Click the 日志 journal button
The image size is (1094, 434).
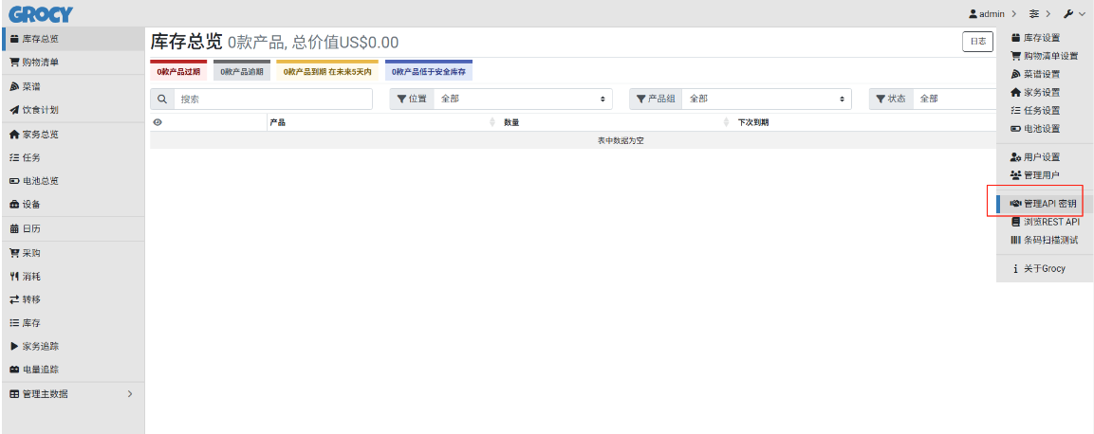pyautogui.click(x=977, y=42)
